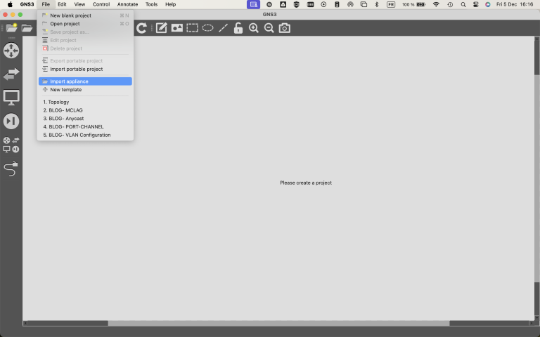The image size is (540, 337).
Task: Open the routers device category
Action: point(11,51)
